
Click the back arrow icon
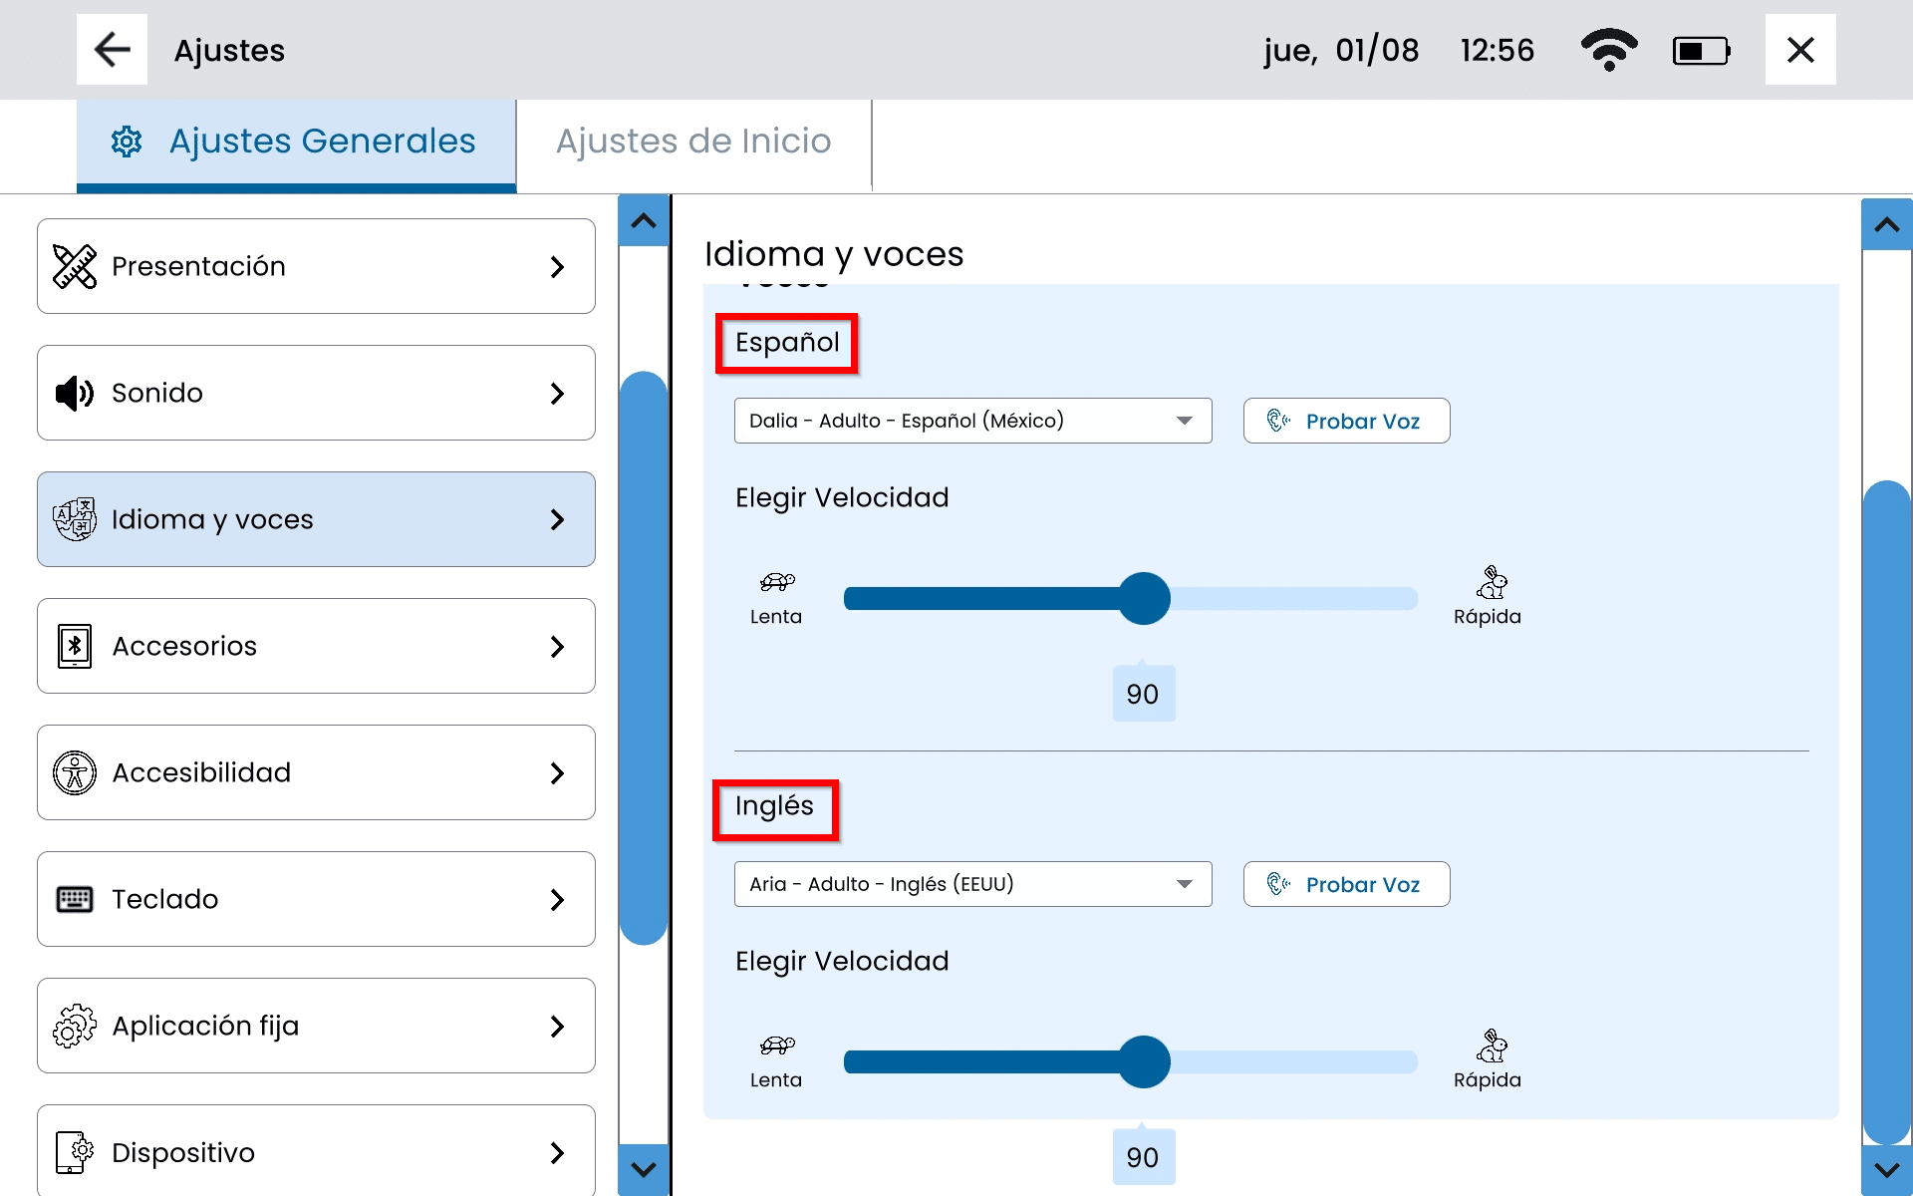point(112,50)
